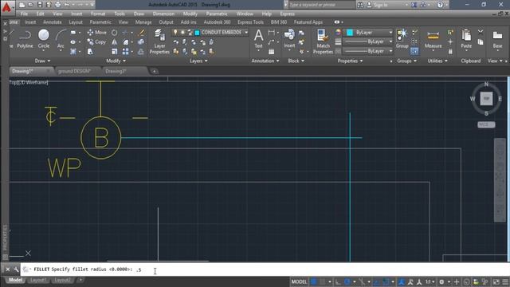Toggle layer freeze sun icon
The image size is (510, 287).
point(182,32)
